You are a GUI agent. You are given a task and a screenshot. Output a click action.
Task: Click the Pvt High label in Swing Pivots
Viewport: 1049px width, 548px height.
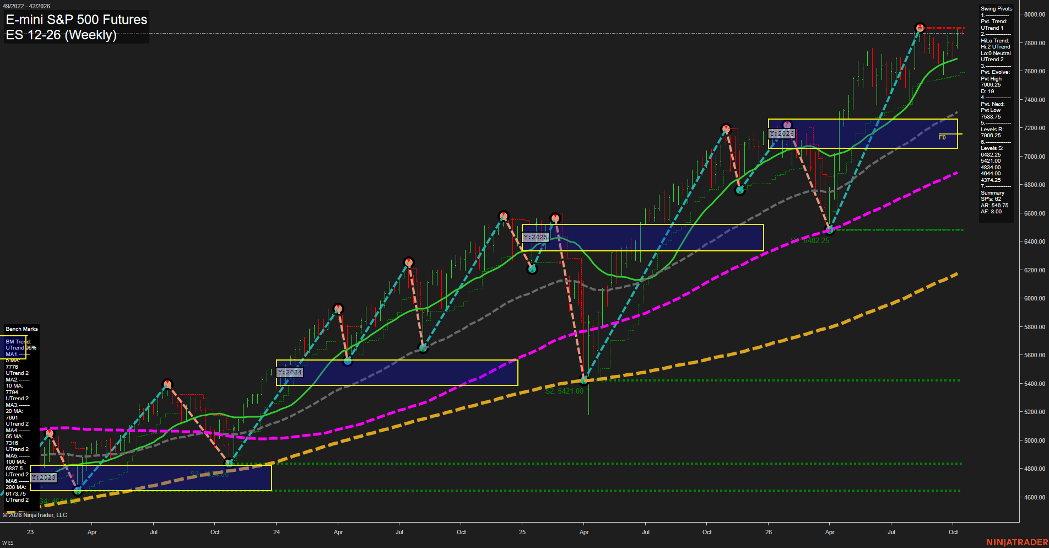(x=991, y=79)
